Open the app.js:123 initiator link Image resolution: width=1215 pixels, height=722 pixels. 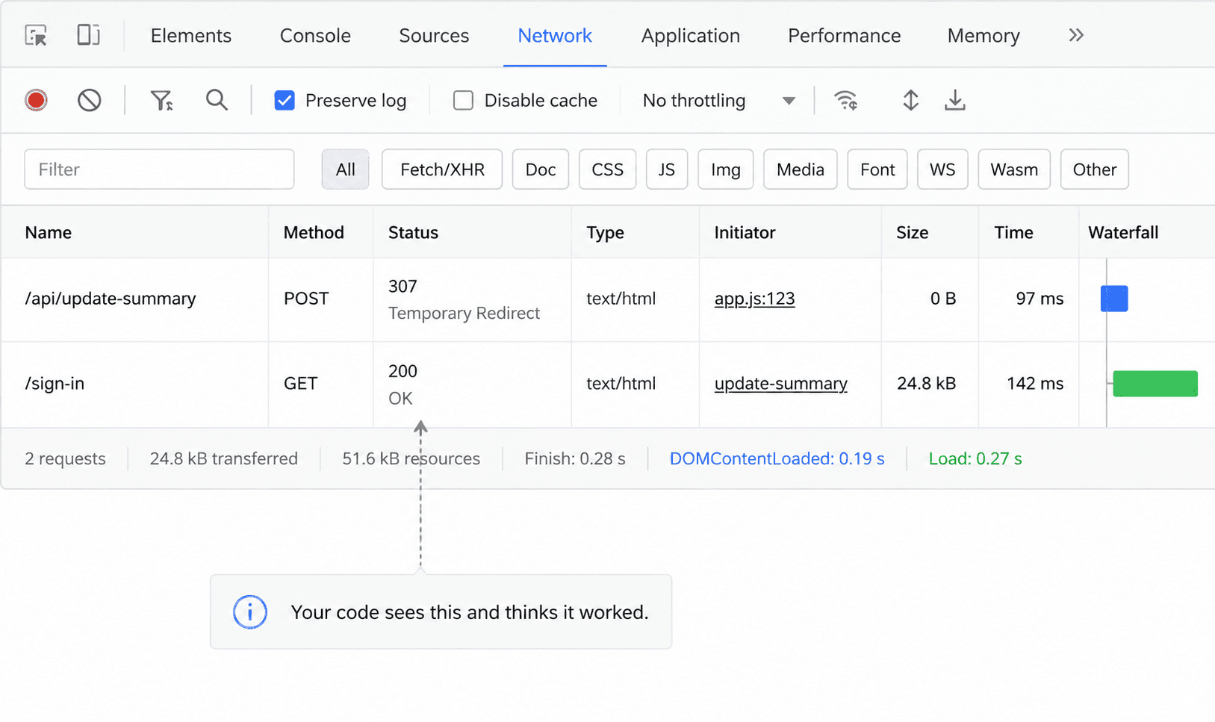point(754,299)
